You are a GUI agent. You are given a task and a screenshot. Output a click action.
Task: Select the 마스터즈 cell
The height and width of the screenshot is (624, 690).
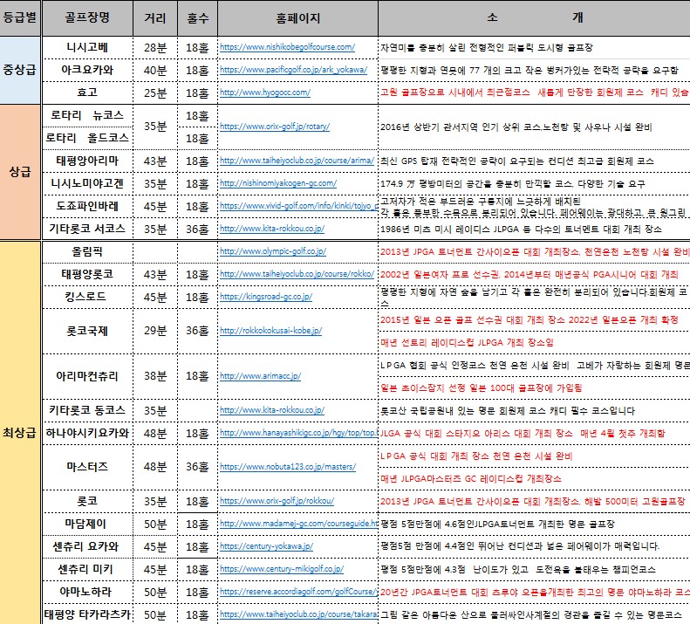87,467
